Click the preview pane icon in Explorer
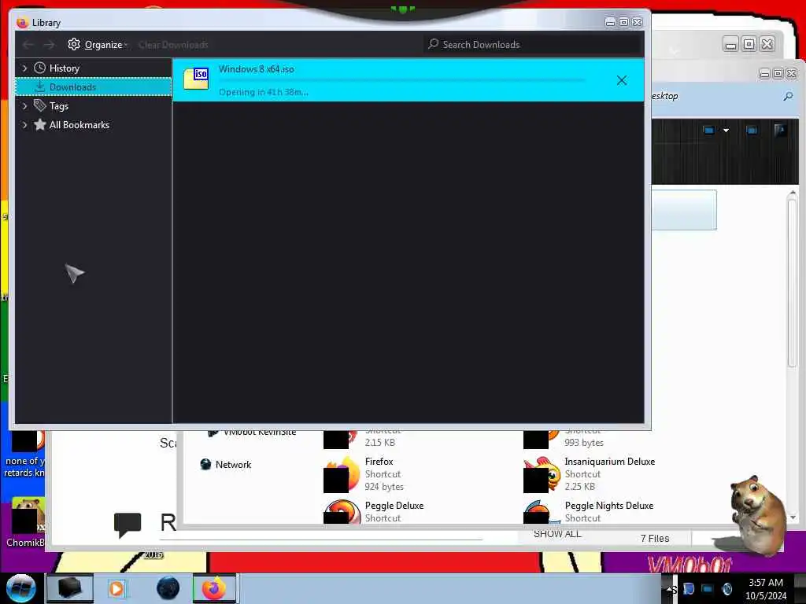Image resolution: width=806 pixels, height=604 pixels. (x=752, y=131)
